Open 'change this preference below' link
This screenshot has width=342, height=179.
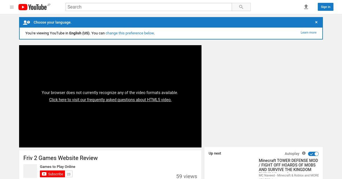pos(130,33)
